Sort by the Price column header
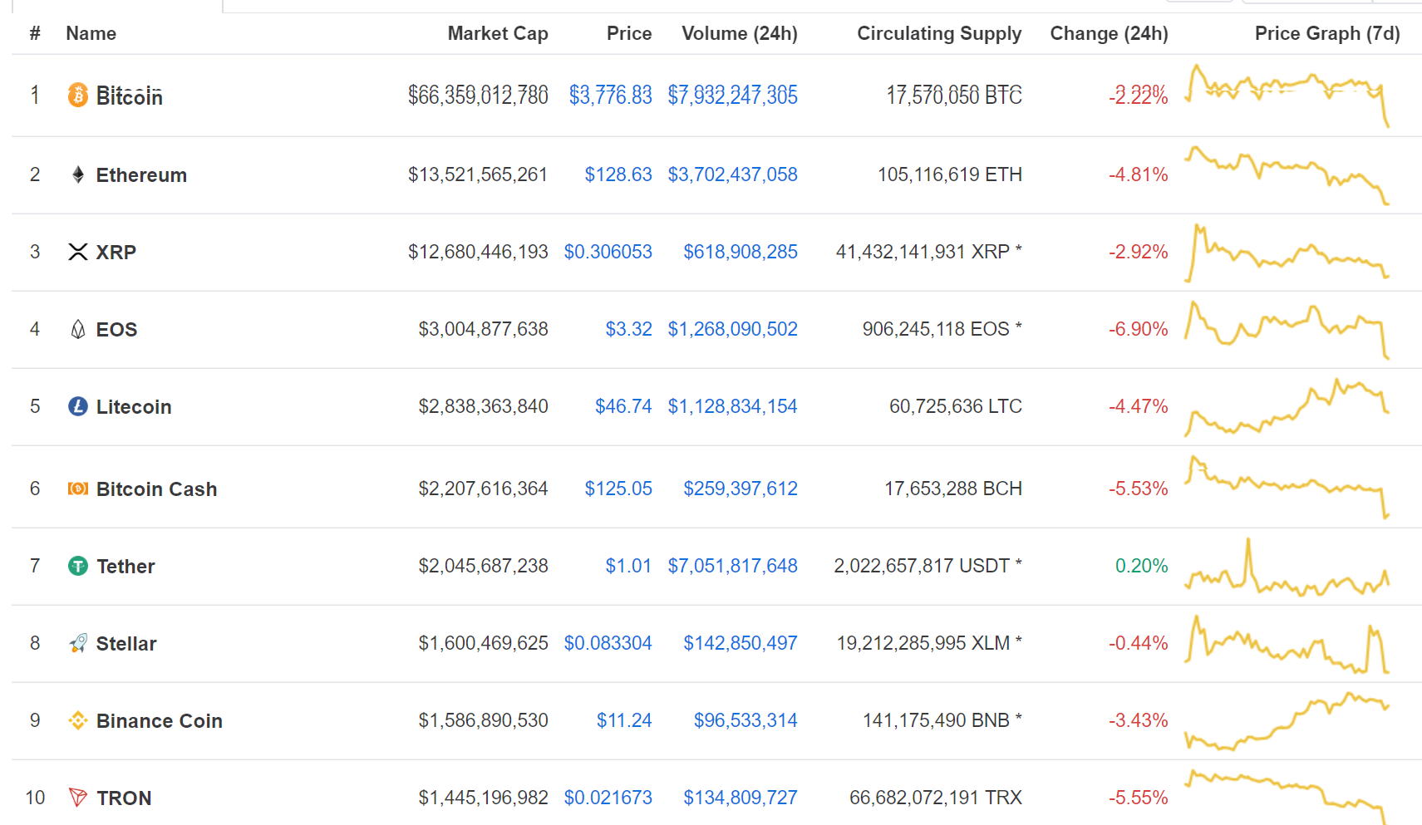The height and width of the screenshot is (825, 1422). click(x=629, y=33)
